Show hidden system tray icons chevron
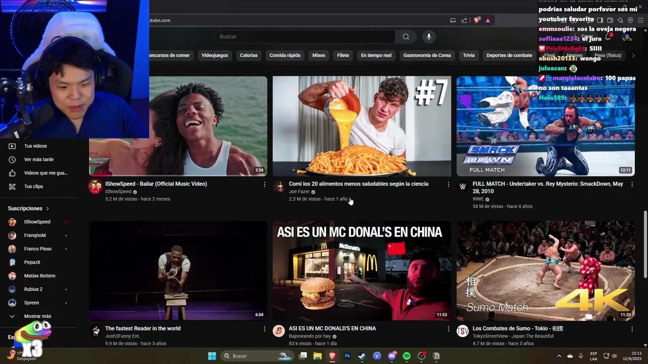 [559, 356]
